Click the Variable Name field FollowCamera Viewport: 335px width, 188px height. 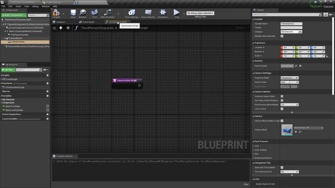click(291, 23)
